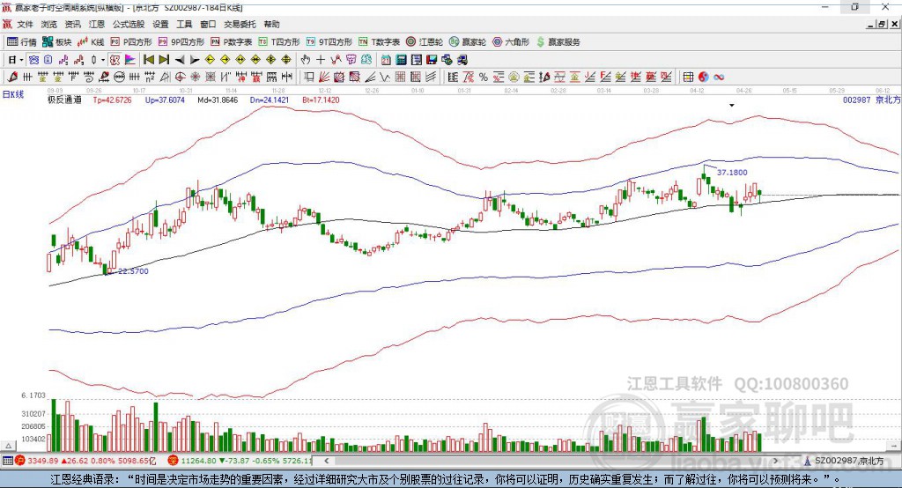This screenshot has width=902, height=488.
Task: Click the Bt=17.1420 value
Action: pos(321,100)
